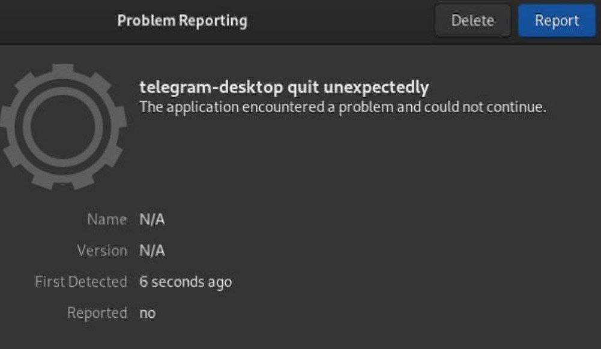The width and height of the screenshot is (601, 349).
Task: Click empty header bar left of title
Action: pyautogui.click(x=54, y=21)
